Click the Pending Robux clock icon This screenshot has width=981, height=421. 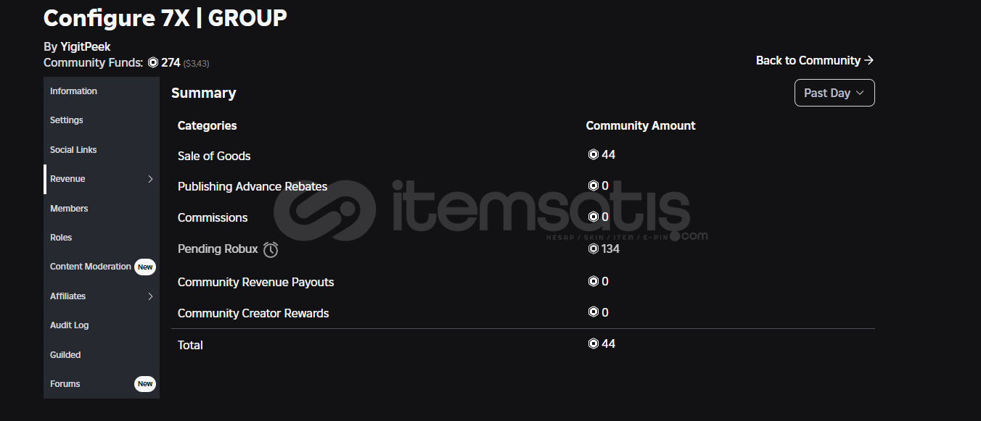click(271, 250)
